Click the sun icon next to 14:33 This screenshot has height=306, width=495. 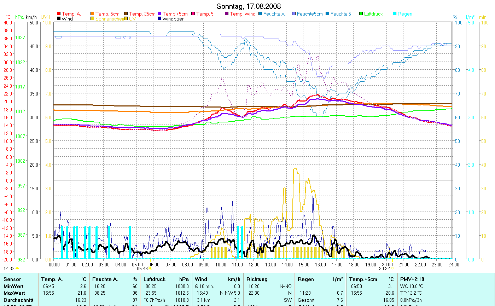(x=17, y=269)
